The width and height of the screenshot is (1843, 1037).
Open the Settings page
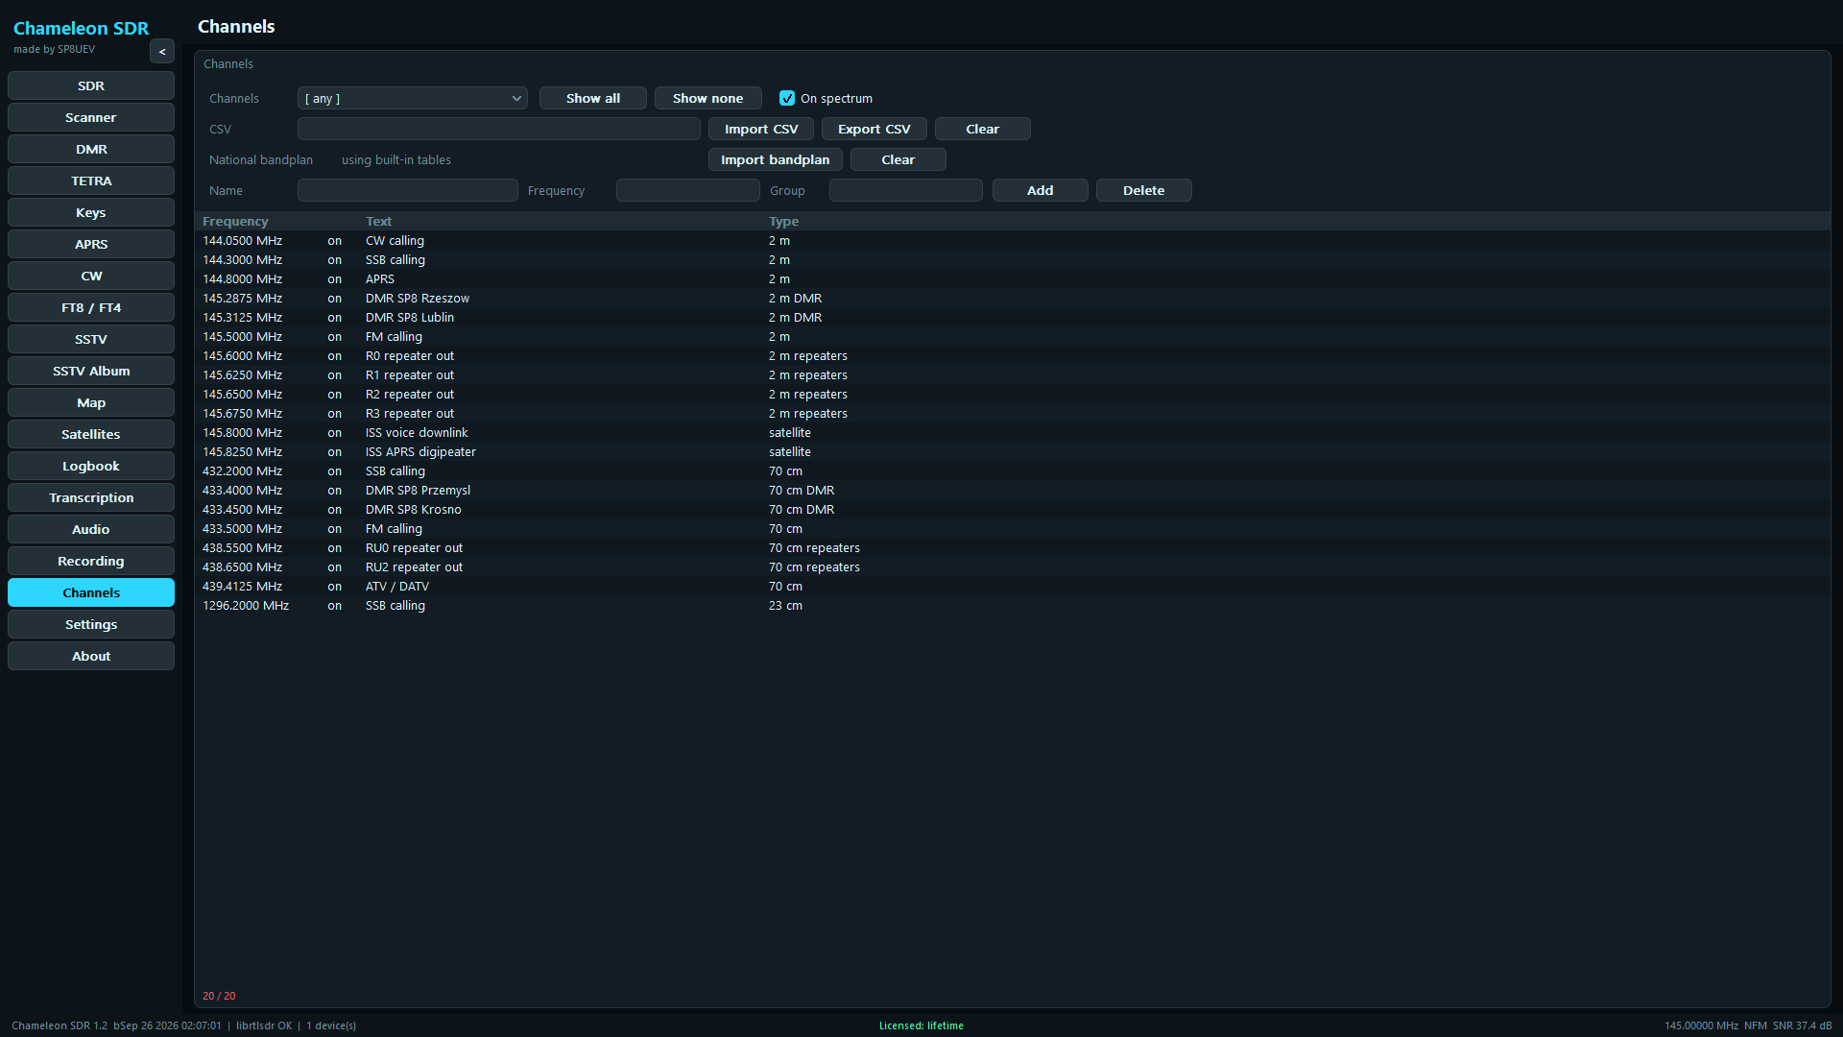click(91, 624)
